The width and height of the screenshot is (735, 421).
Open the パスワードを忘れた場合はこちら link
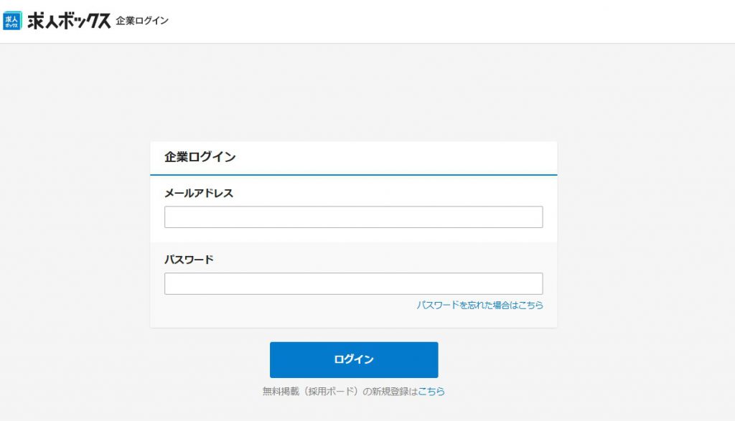(x=480, y=306)
